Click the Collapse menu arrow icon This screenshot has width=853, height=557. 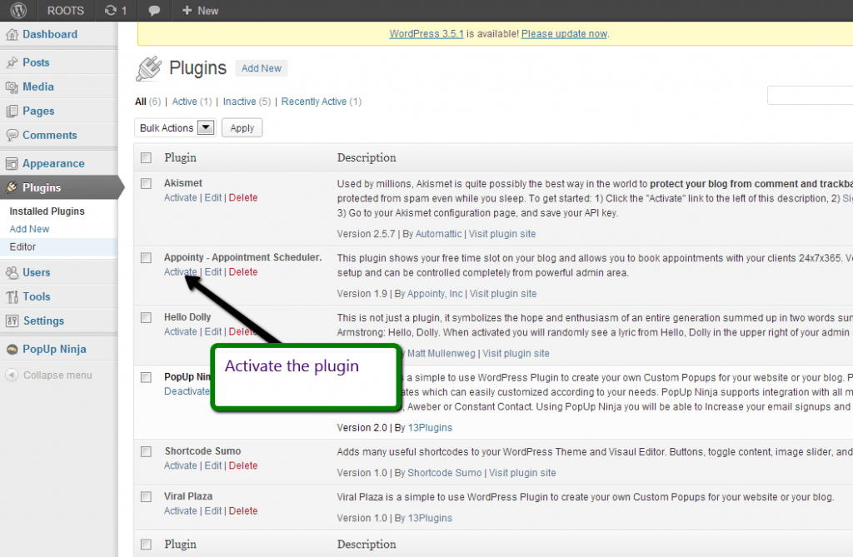pos(12,375)
